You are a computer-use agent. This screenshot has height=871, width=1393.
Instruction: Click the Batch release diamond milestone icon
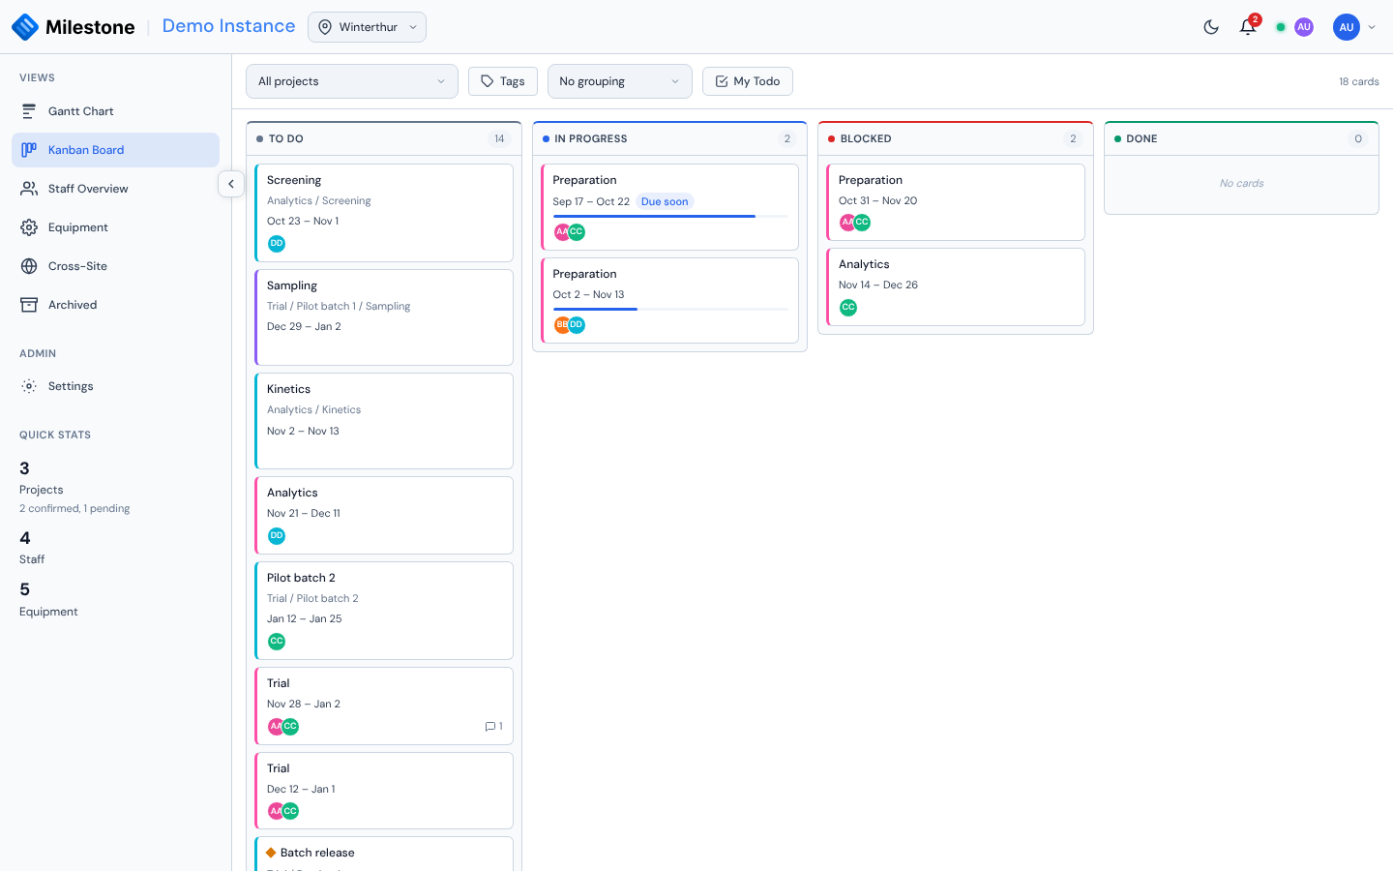(x=271, y=853)
